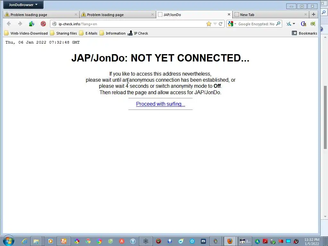Click the Proceed with surfing link
This screenshot has width=328, height=246.
pyautogui.click(x=160, y=104)
